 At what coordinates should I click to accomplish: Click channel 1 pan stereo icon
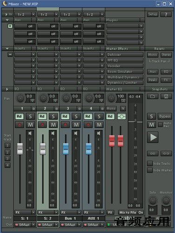[x=33, y=101]
